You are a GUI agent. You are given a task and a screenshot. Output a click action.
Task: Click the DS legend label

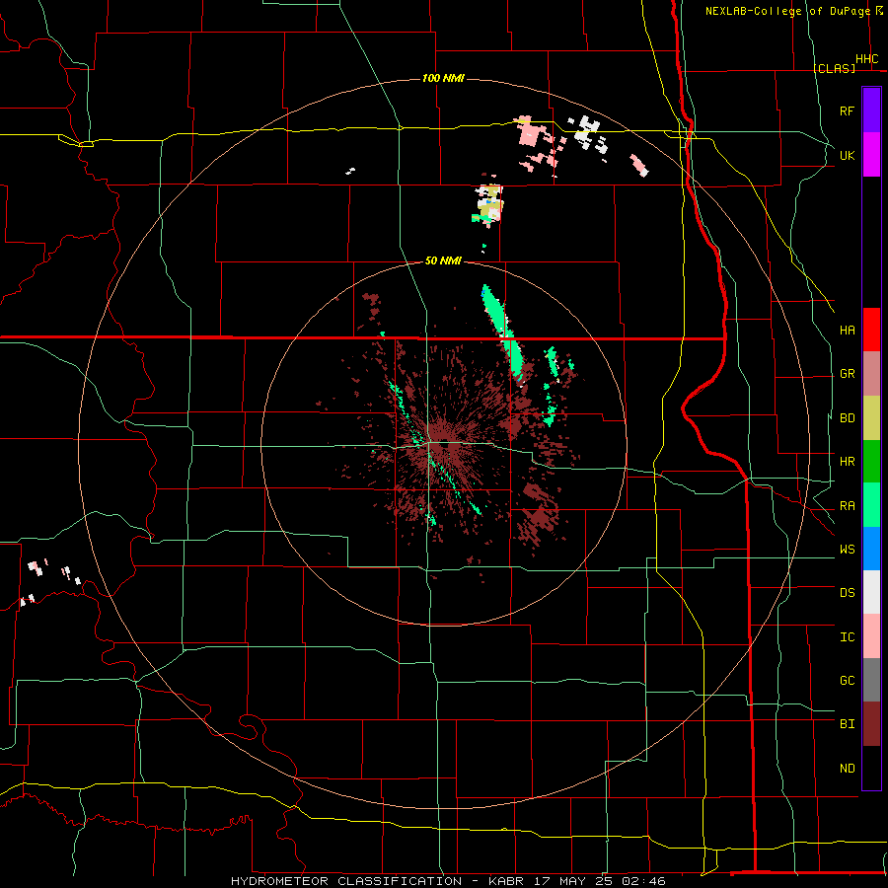[847, 593]
